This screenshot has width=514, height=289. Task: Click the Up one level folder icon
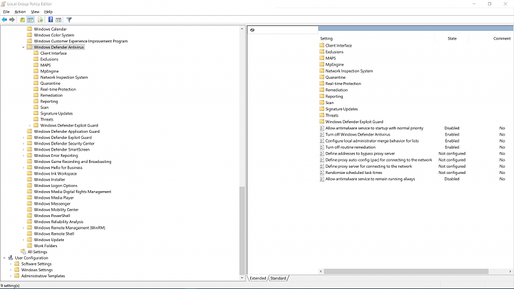point(23,20)
